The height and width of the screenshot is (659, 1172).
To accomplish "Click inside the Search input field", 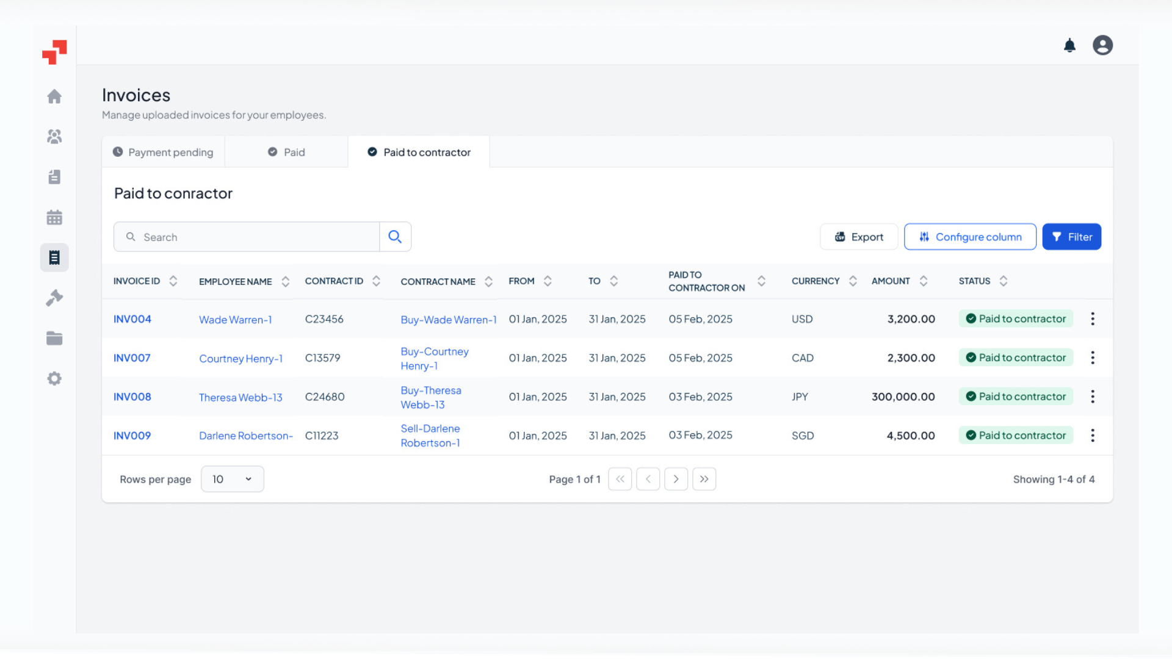I will (x=244, y=237).
